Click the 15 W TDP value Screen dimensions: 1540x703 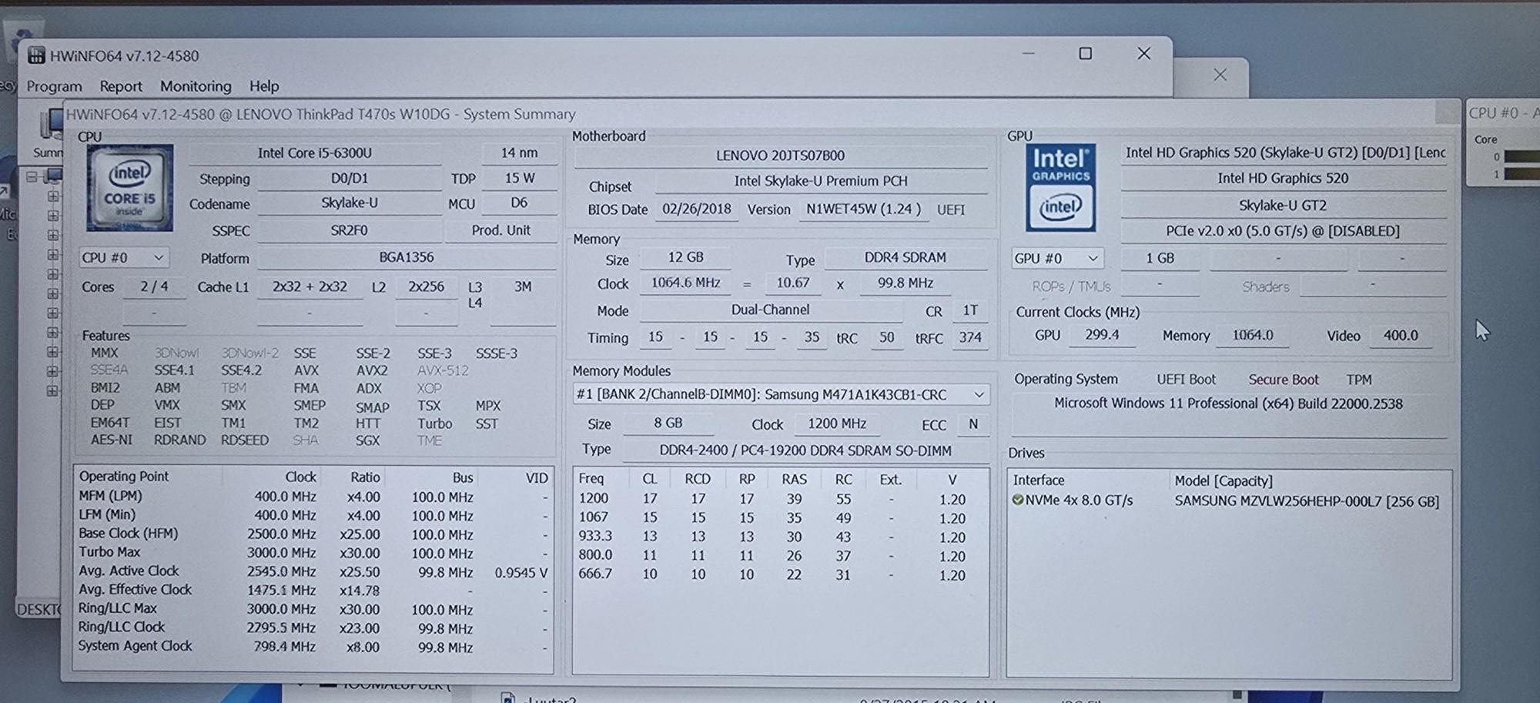tap(520, 179)
